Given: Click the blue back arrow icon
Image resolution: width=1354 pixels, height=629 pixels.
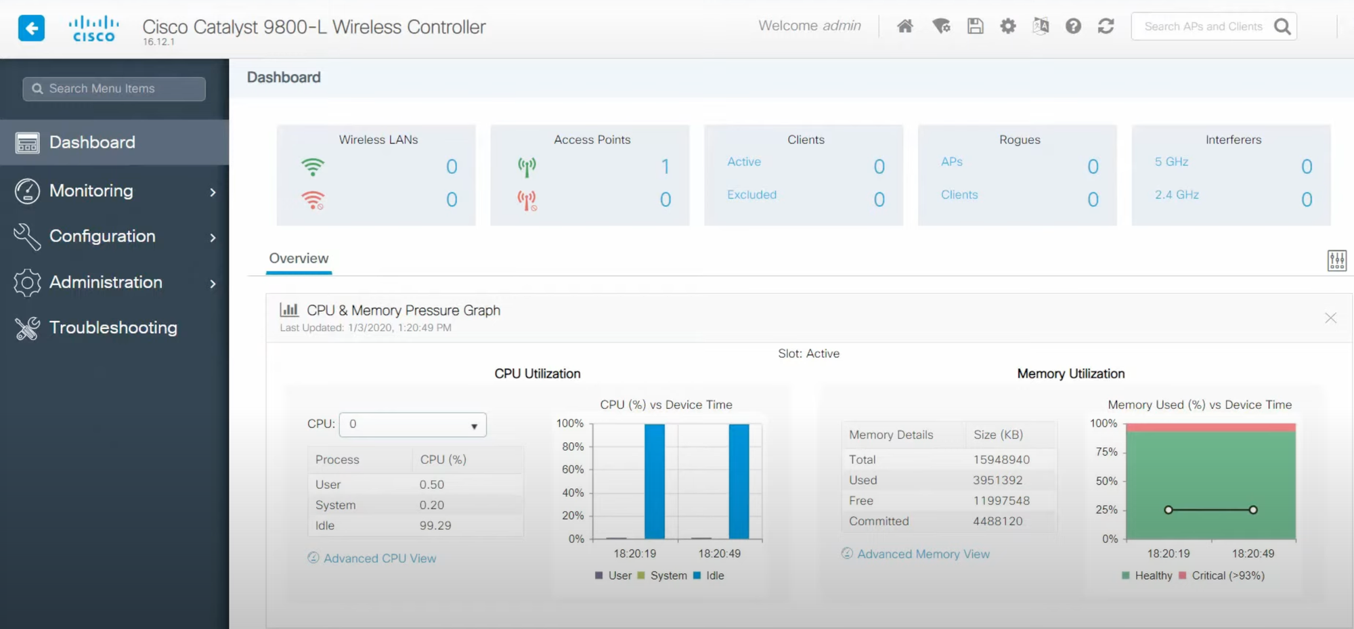Looking at the screenshot, I should [31, 28].
